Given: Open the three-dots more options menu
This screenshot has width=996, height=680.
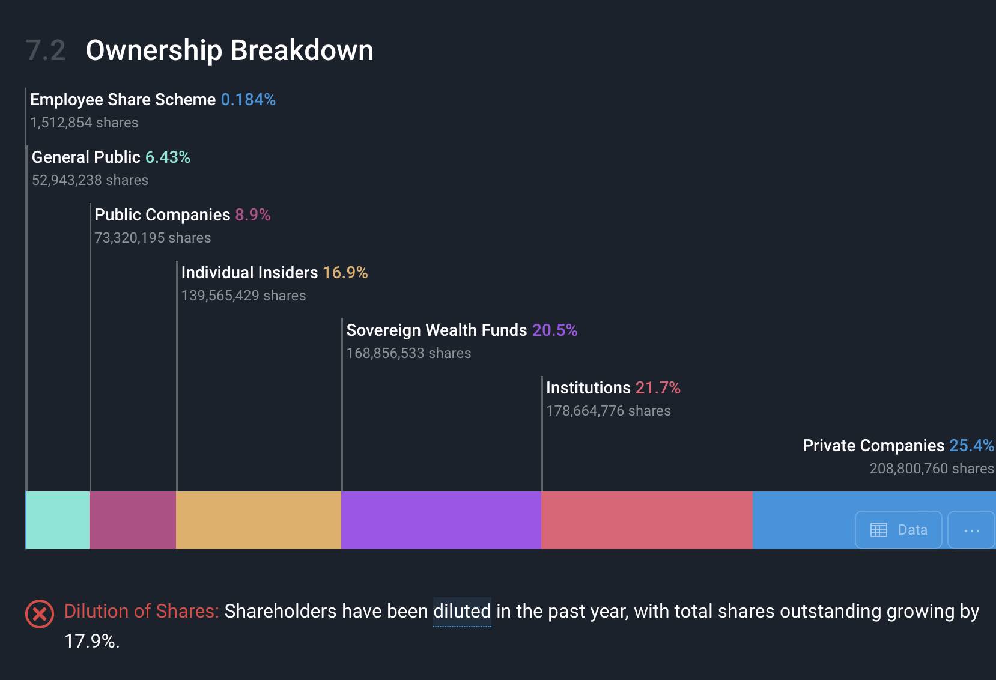Looking at the screenshot, I should coord(971,530).
